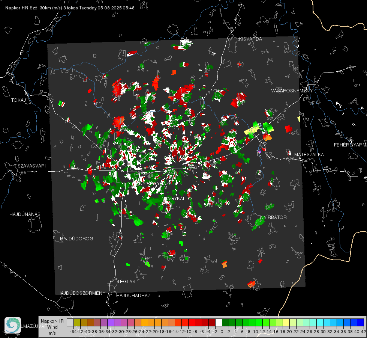The height and width of the screenshot is (338, 367).
Task: Pick the white swatch between -2 and 0
Action: [x=219, y=323]
